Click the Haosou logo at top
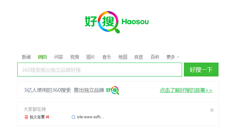This screenshot has width=238, height=134. [117, 22]
